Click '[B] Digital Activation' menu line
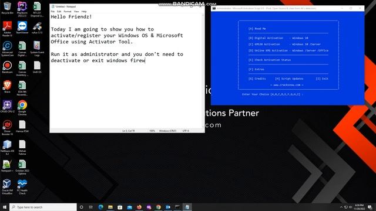The height and width of the screenshot is (211, 376). coord(278,38)
